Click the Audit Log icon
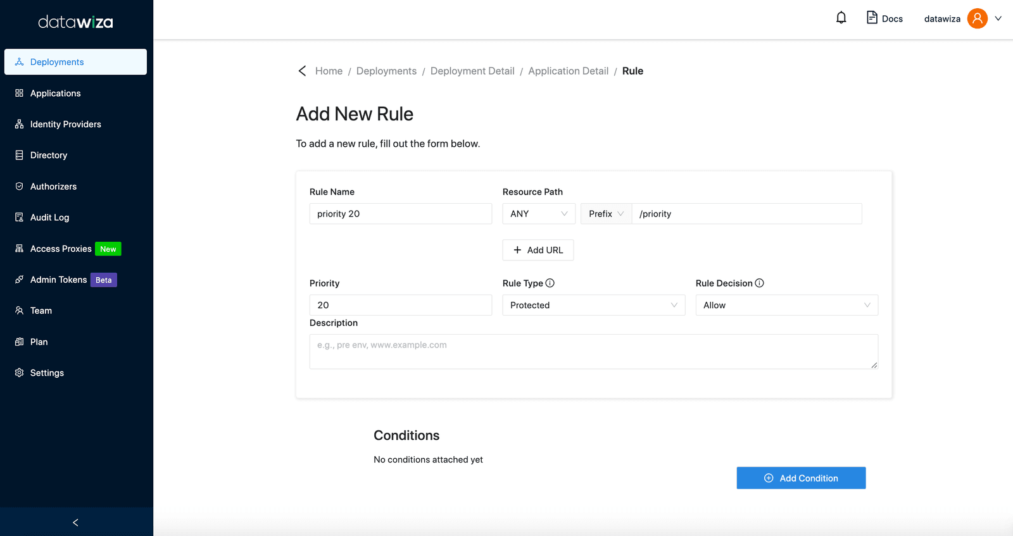Image resolution: width=1013 pixels, height=536 pixels. (19, 217)
